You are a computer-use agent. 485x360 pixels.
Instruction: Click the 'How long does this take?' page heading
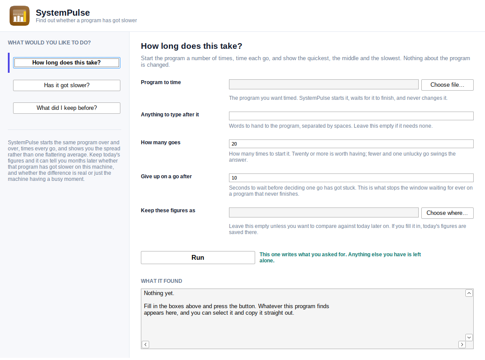click(191, 46)
